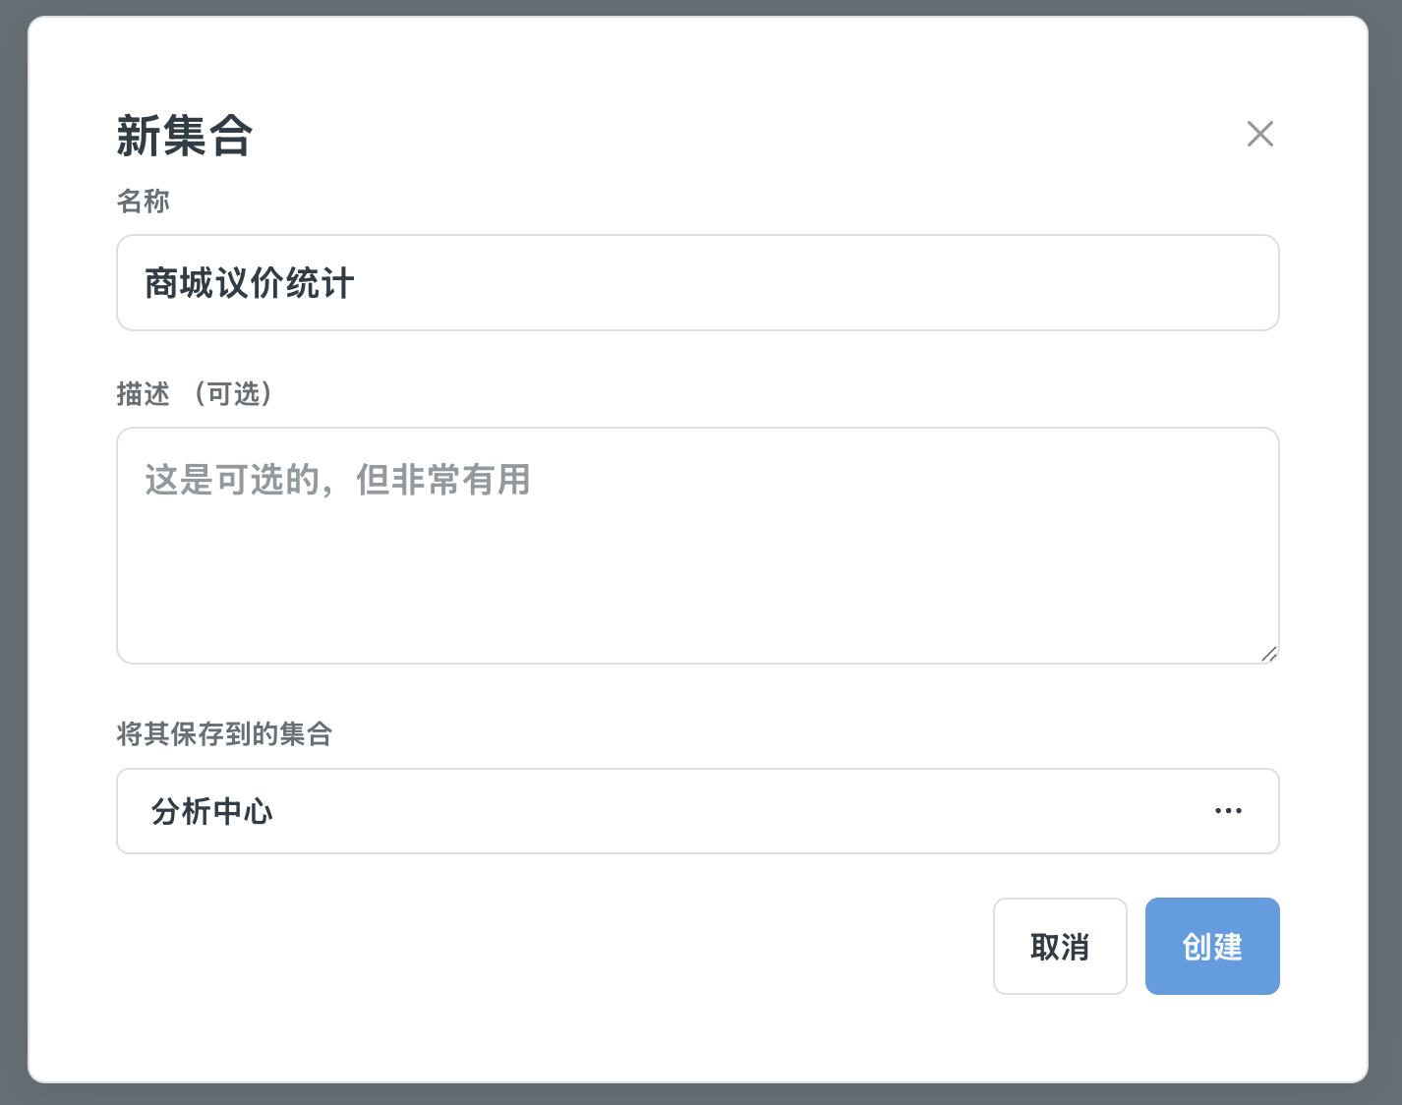Image resolution: width=1402 pixels, height=1105 pixels.
Task: Click the 描述（可选）label
Action: tap(194, 394)
